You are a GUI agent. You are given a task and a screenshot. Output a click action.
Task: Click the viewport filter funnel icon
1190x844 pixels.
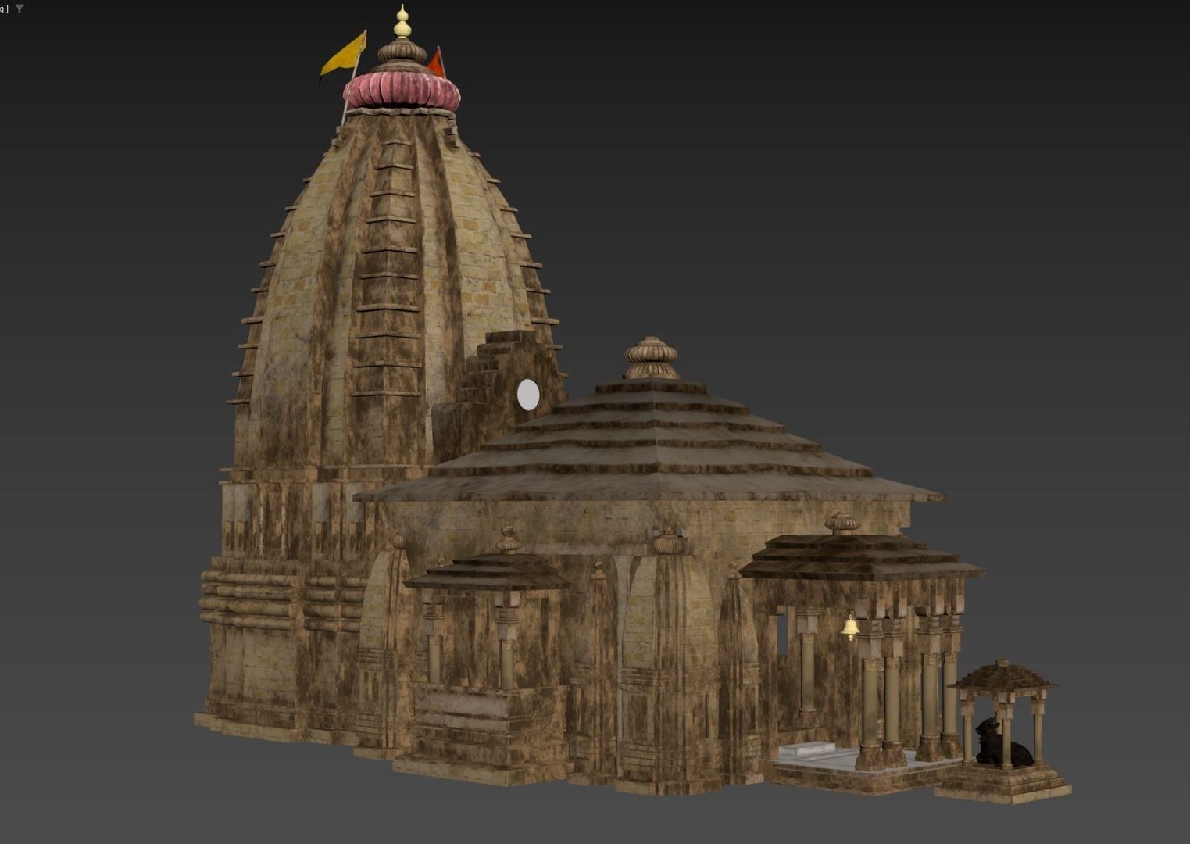20,9
